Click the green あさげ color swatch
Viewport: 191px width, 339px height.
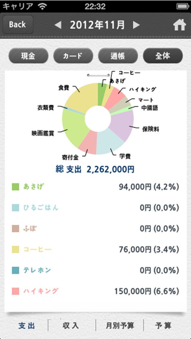click(x=16, y=187)
